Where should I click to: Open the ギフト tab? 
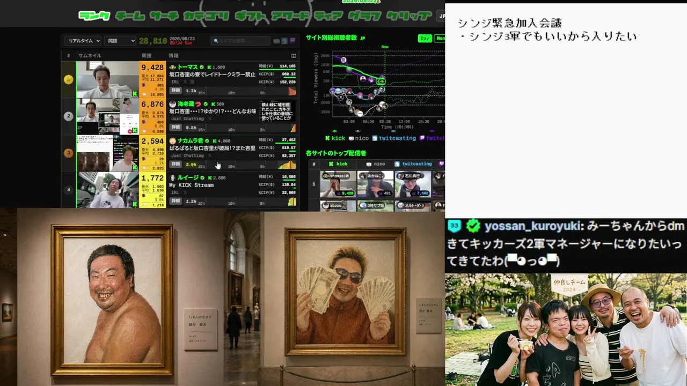pyautogui.click(x=250, y=16)
